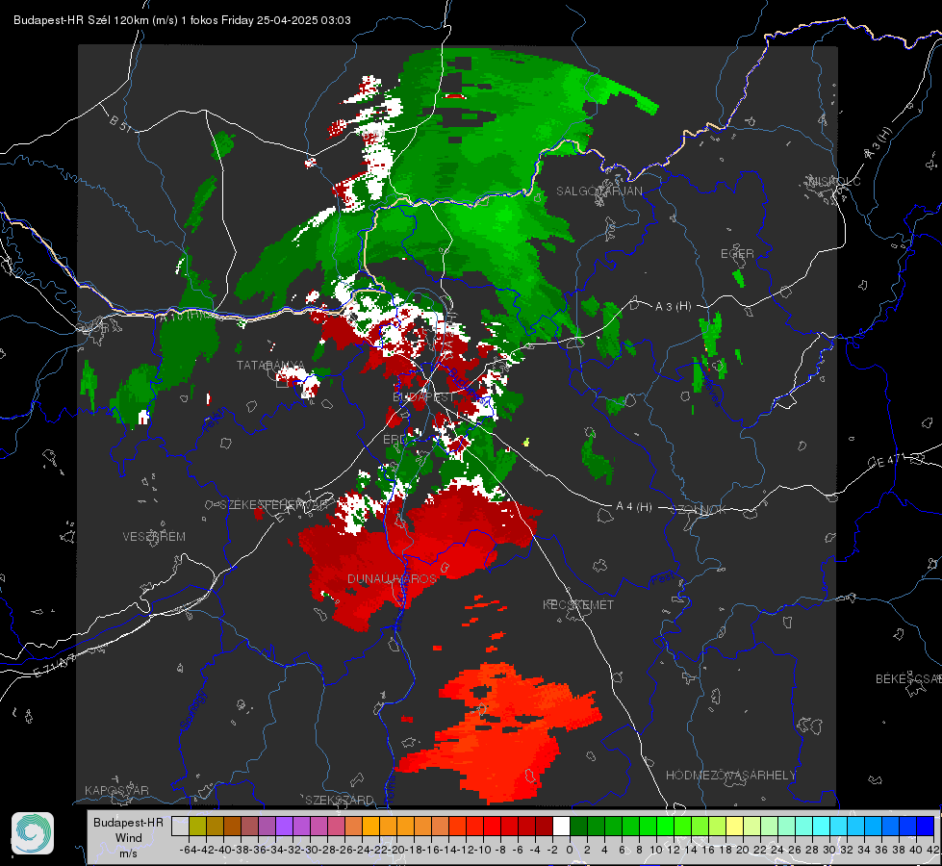The image size is (942, 866).
Task: Click the 'Wind' legend label
Action: click(129, 838)
